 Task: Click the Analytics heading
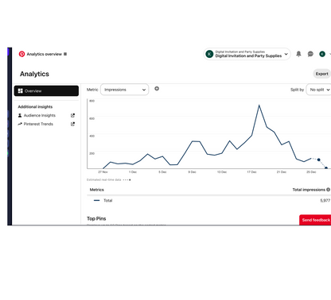click(34, 74)
